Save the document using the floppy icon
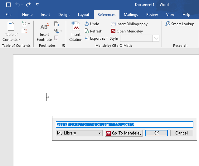 pyautogui.click(x=8, y=5)
